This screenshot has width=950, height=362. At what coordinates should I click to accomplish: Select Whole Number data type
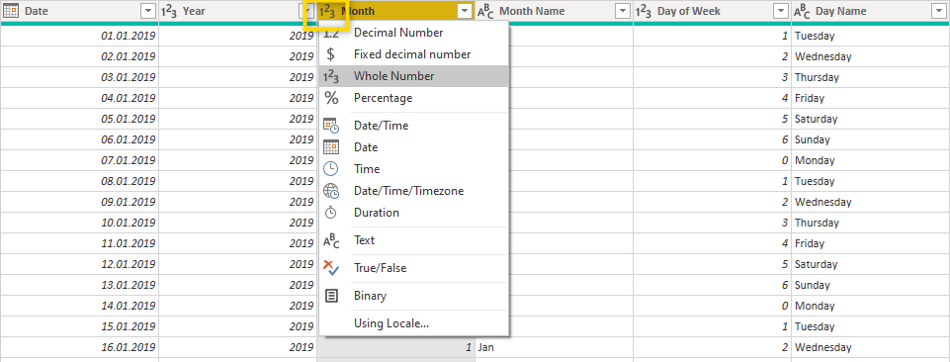click(414, 76)
